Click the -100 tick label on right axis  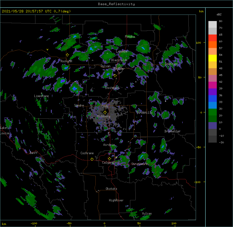[x=198, y=182]
